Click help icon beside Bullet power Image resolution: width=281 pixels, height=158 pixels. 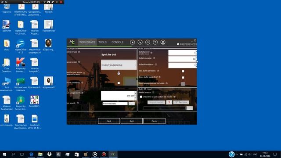151,53
